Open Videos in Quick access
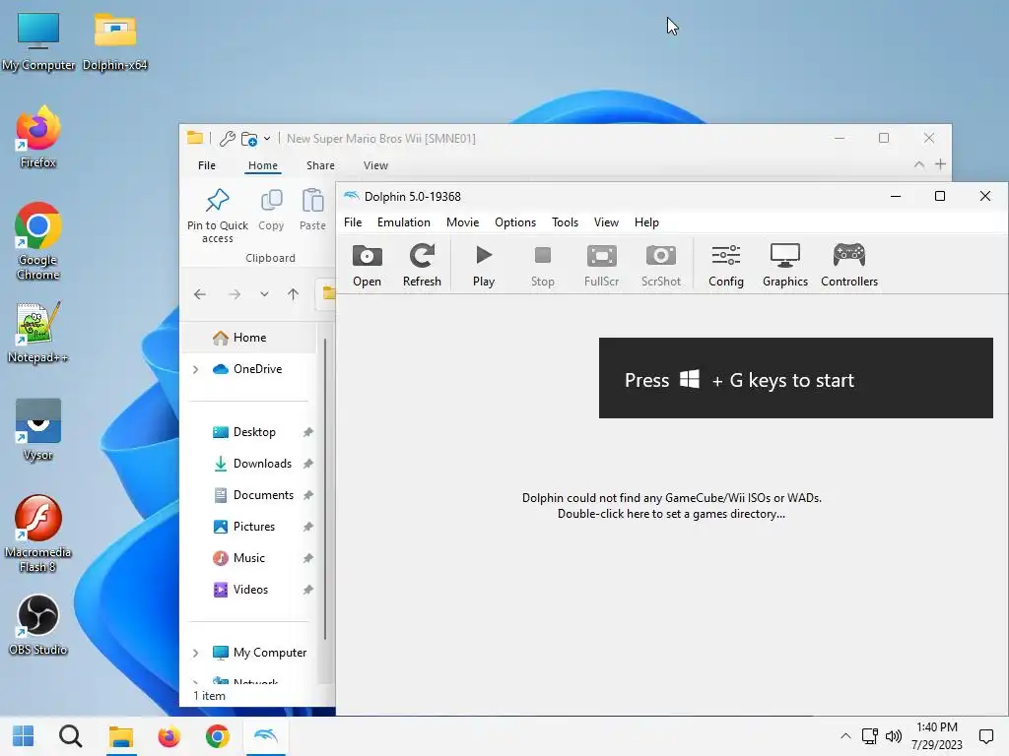 250,590
